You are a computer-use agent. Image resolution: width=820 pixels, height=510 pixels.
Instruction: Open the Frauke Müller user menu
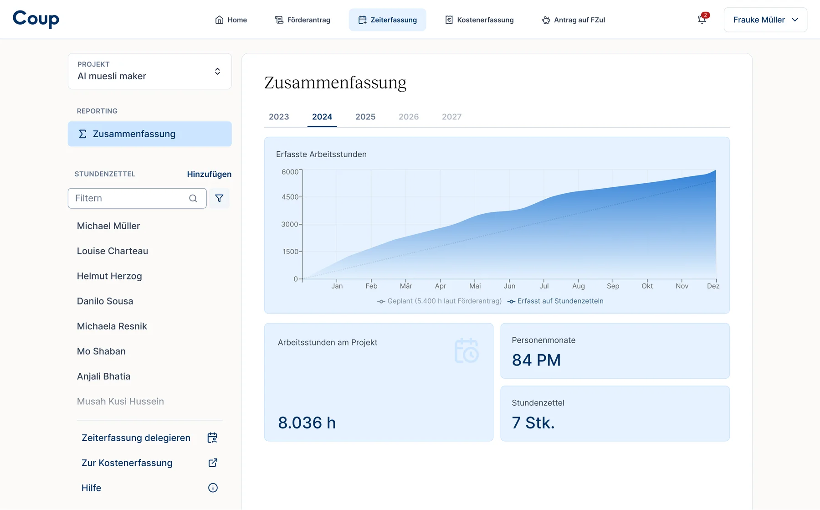pyautogui.click(x=765, y=20)
